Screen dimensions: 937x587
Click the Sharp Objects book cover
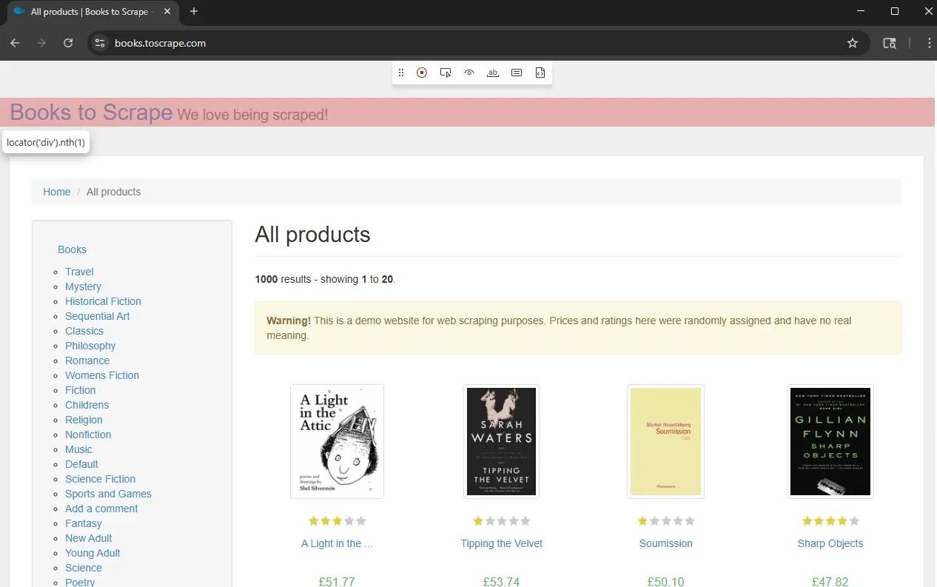(830, 441)
